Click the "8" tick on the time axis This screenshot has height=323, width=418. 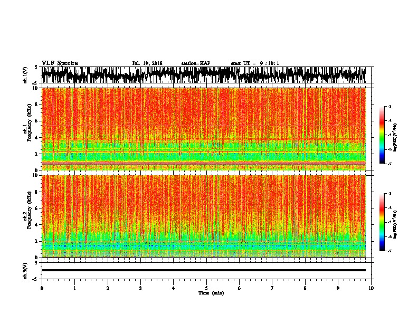[305, 288]
